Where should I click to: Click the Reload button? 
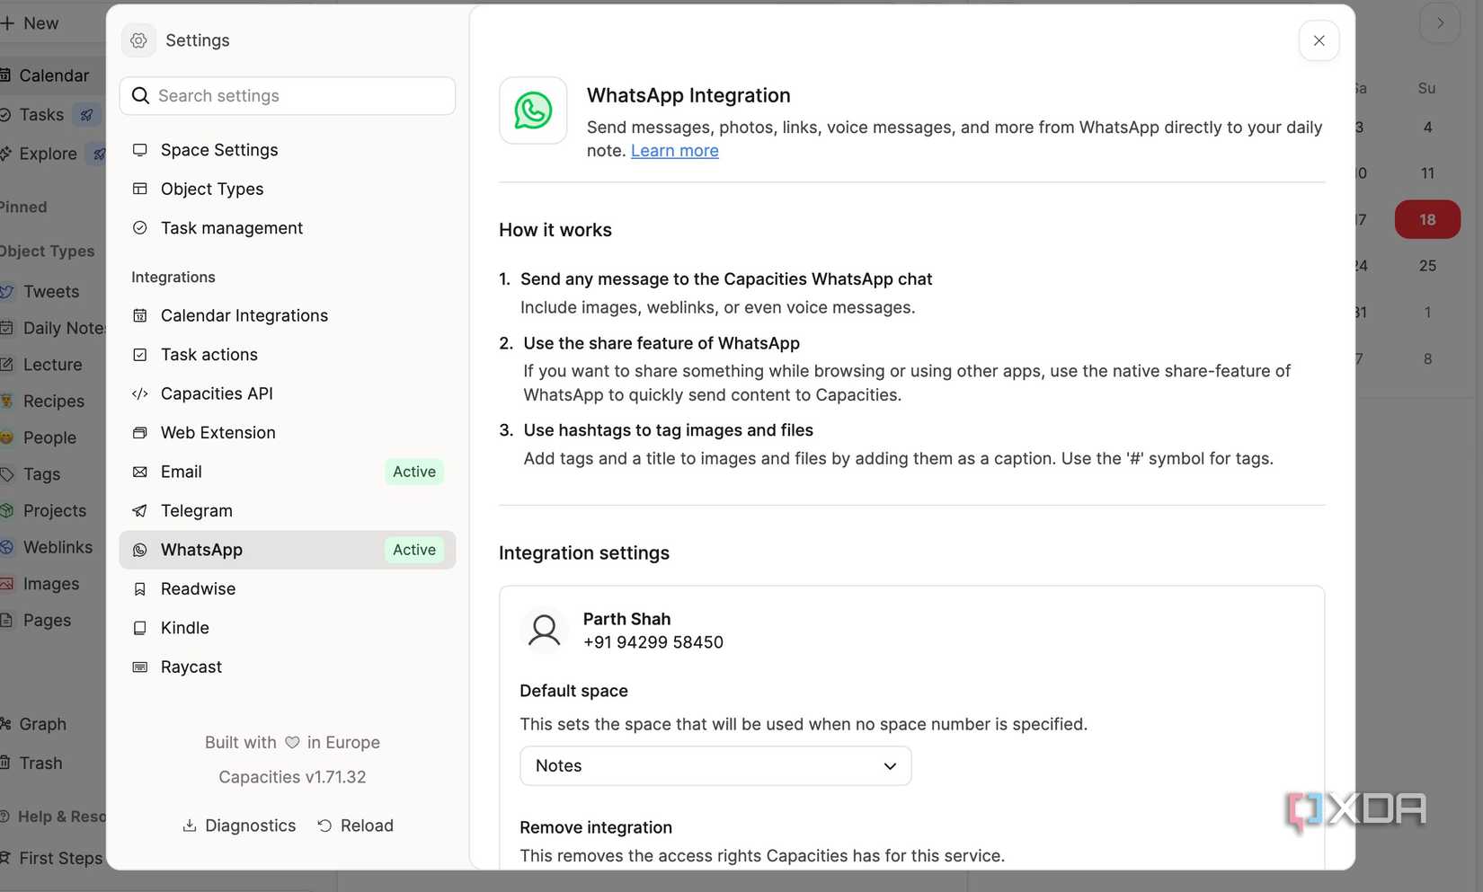click(356, 826)
